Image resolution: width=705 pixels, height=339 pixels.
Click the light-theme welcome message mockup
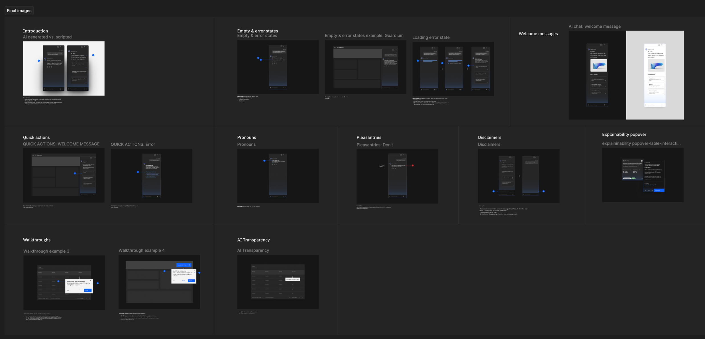[x=655, y=75]
